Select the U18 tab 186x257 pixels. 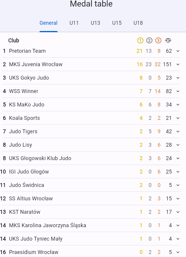(x=138, y=23)
